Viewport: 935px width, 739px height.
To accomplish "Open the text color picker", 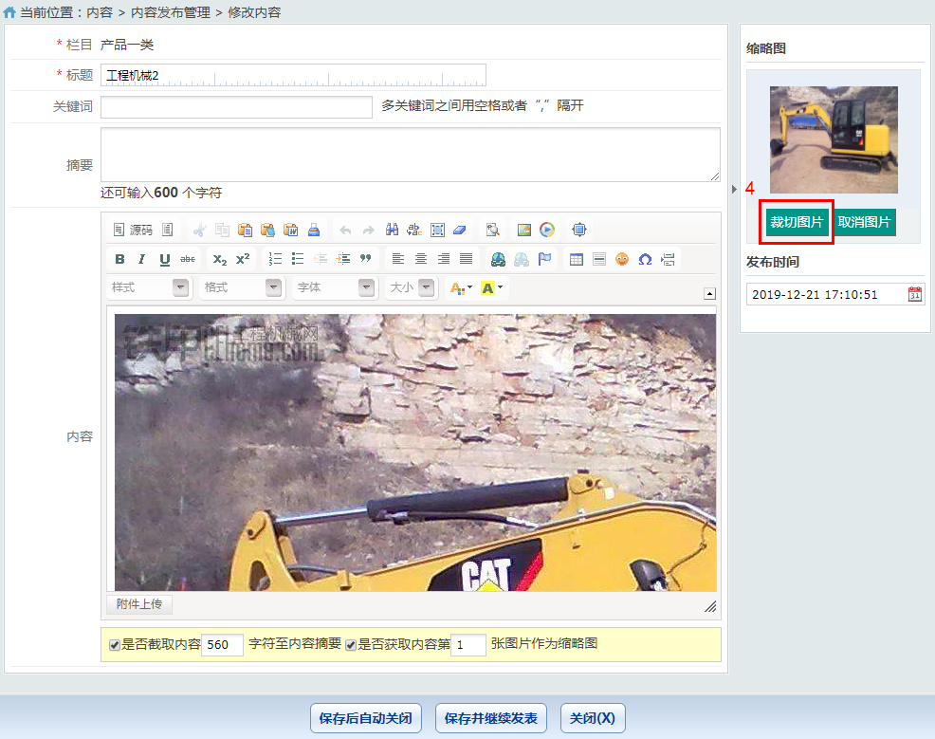I will point(461,288).
